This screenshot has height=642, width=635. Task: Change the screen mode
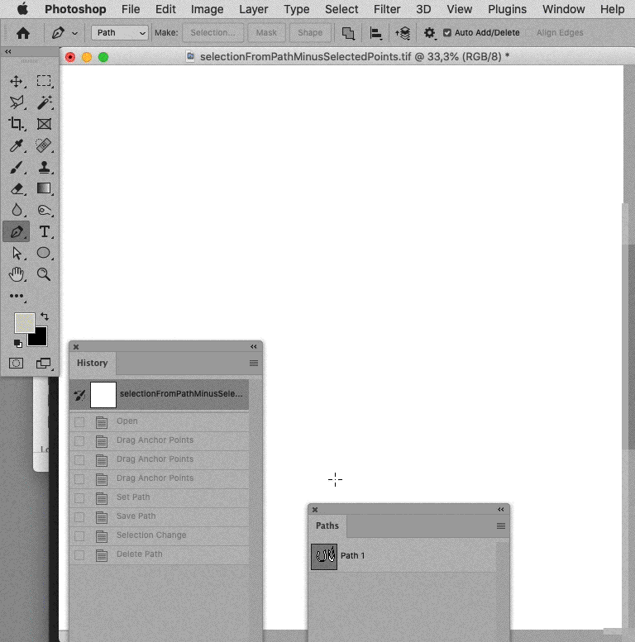(44, 364)
